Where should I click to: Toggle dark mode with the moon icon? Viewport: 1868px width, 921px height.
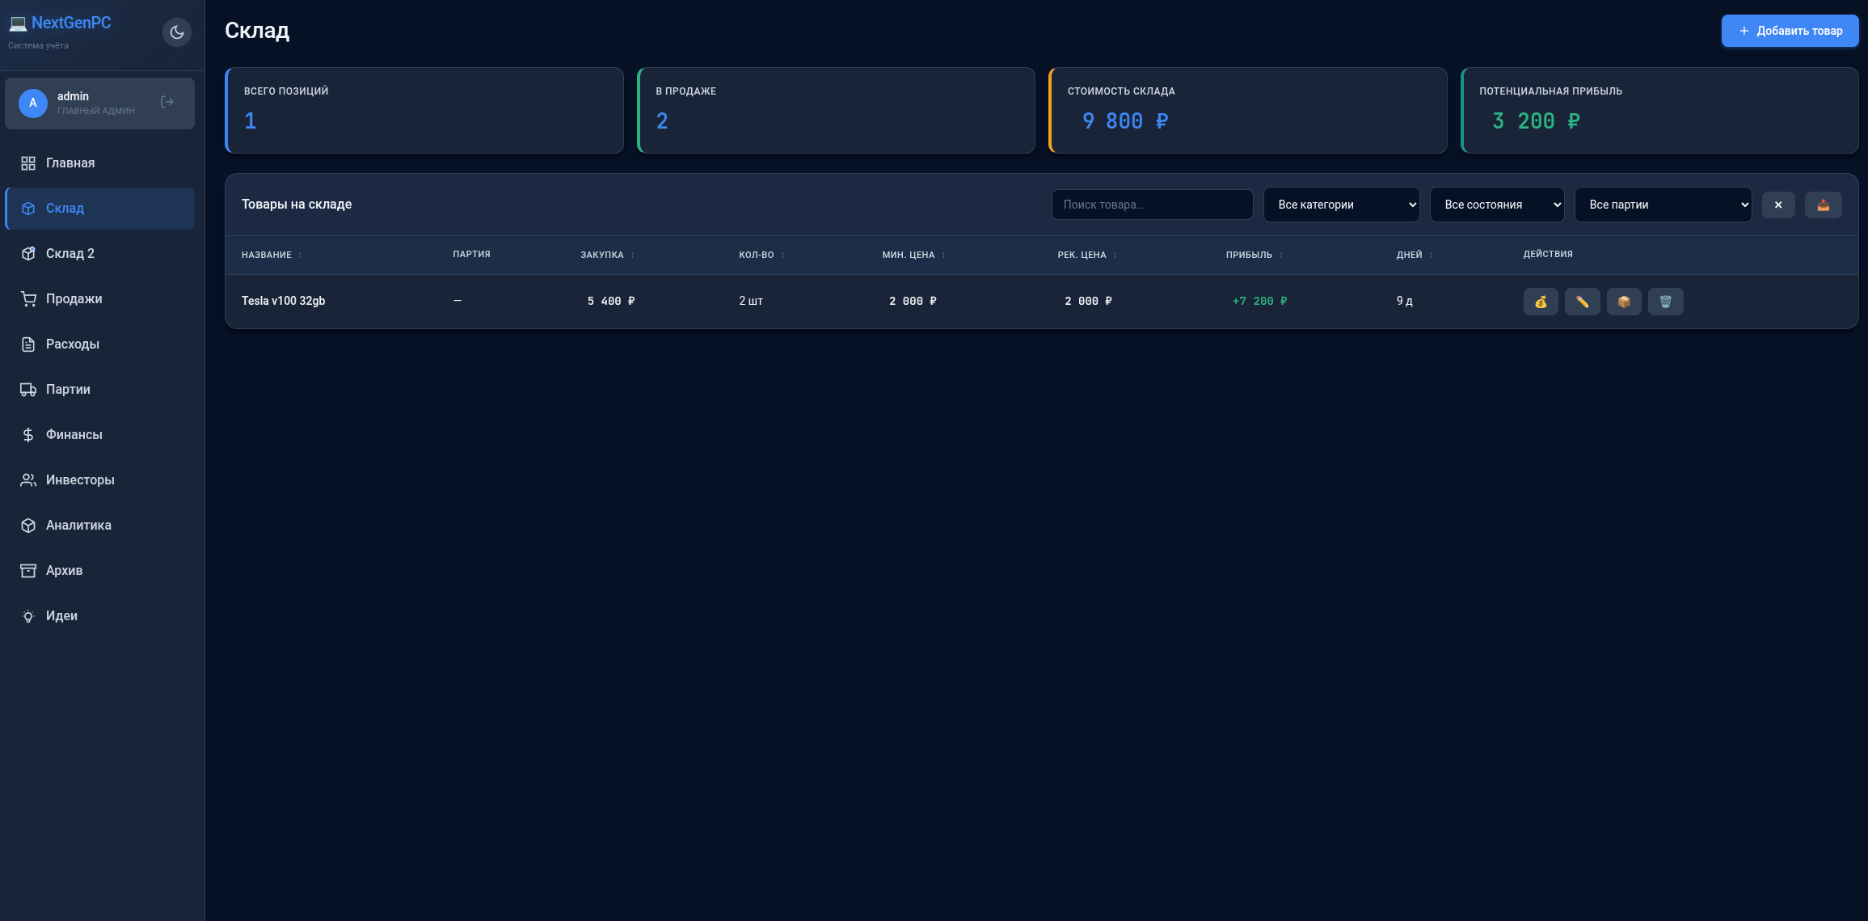177,32
